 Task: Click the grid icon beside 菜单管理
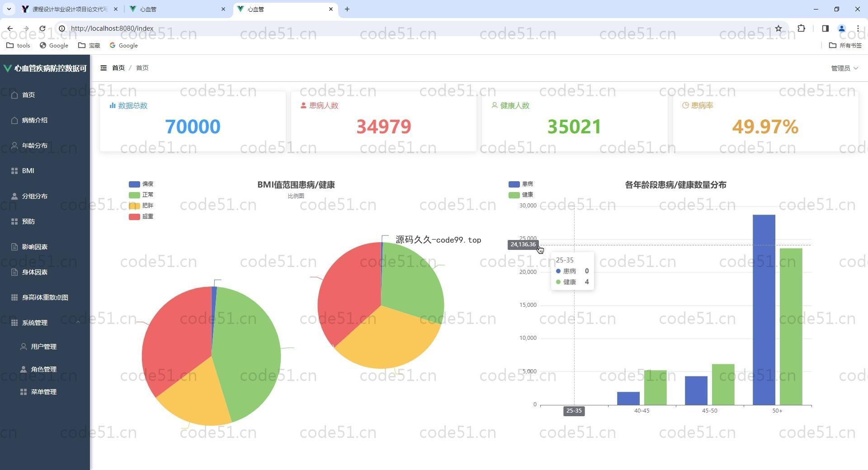(24, 392)
